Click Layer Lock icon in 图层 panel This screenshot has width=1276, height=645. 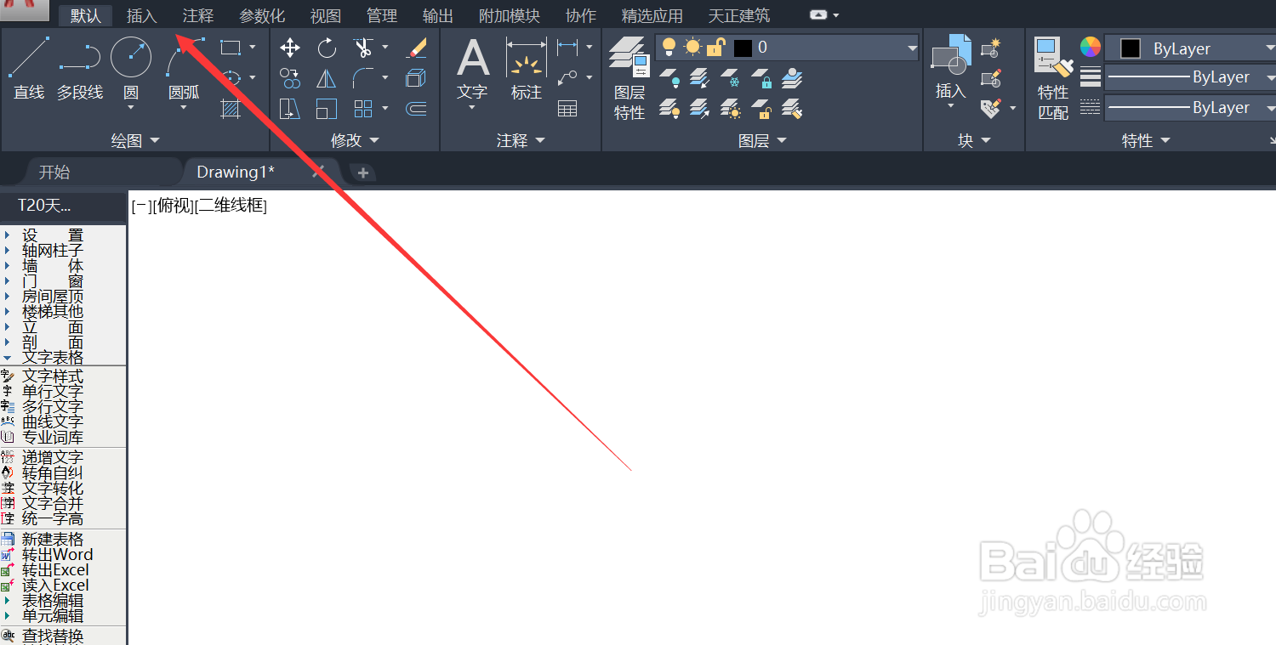tap(761, 78)
